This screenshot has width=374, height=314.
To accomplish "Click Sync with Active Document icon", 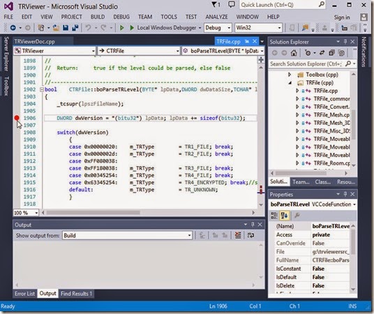I will click(x=322, y=53).
